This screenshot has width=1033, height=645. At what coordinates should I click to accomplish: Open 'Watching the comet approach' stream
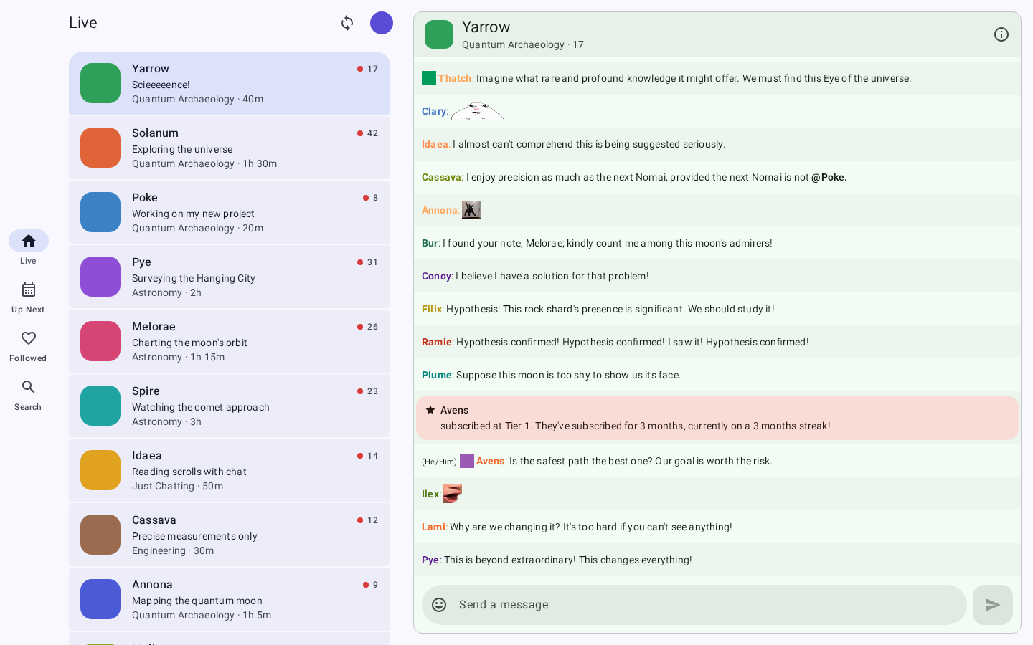[x=230, y=406]
